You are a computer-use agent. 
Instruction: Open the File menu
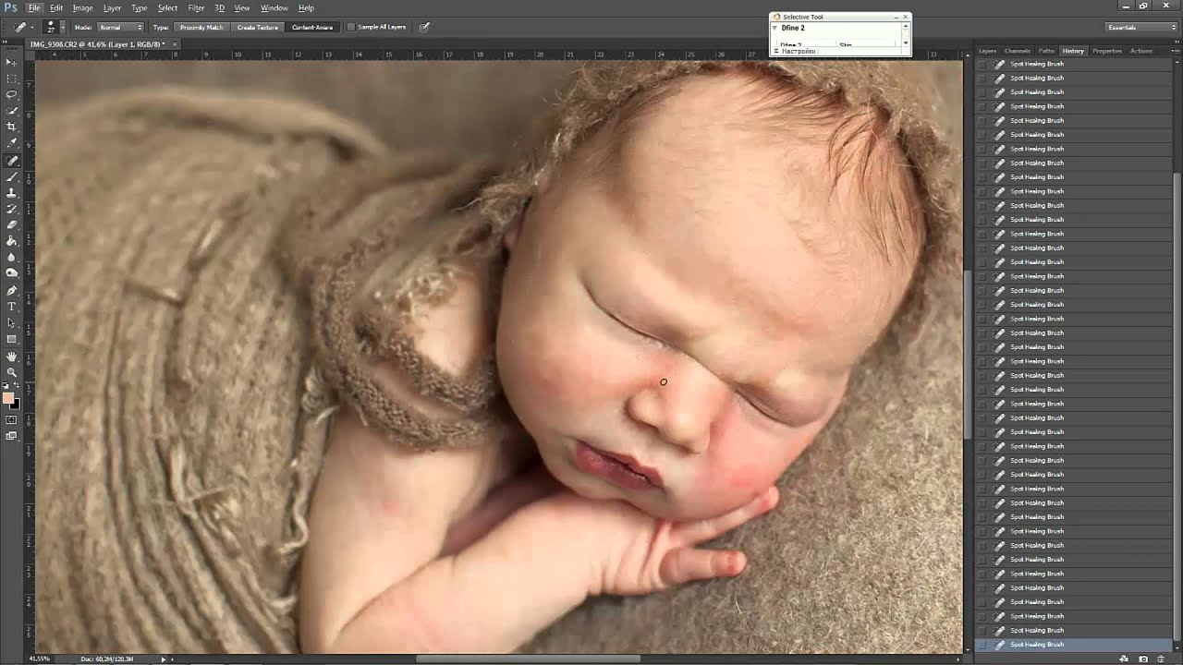click(x=34, y=7)
